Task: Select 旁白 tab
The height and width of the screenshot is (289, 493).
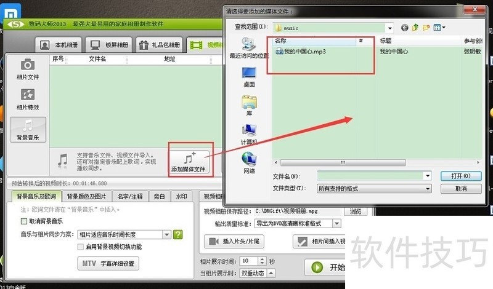Action: tap(159, 196)
